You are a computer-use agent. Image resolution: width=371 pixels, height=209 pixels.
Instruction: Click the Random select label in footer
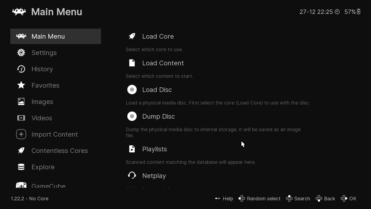pyautogui.click(x=264, y=199)
